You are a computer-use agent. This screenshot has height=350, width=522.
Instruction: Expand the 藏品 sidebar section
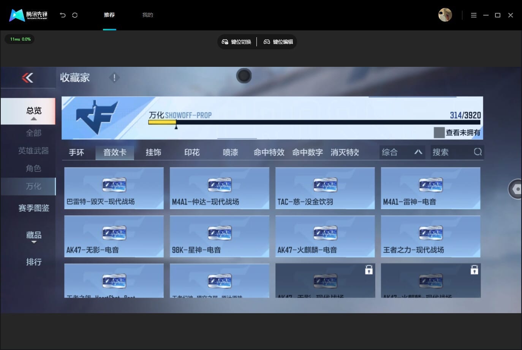tap(33, 236)
